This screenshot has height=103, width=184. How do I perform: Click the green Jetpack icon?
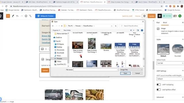[x=180, y=16]
